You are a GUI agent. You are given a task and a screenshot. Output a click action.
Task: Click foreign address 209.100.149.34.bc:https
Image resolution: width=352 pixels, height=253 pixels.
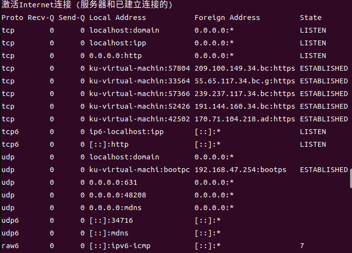[x=245, y=68]
